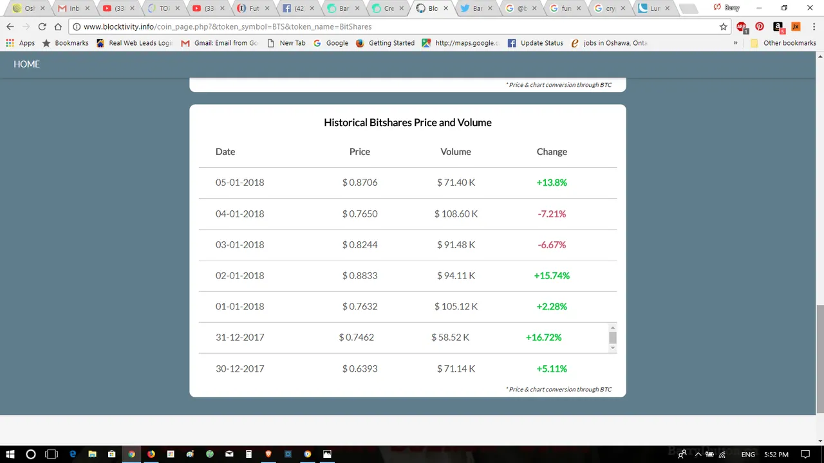Viewport: 824px width, 463px height.
Task: Select the +15.74% change value
Action: pos(552,275)
